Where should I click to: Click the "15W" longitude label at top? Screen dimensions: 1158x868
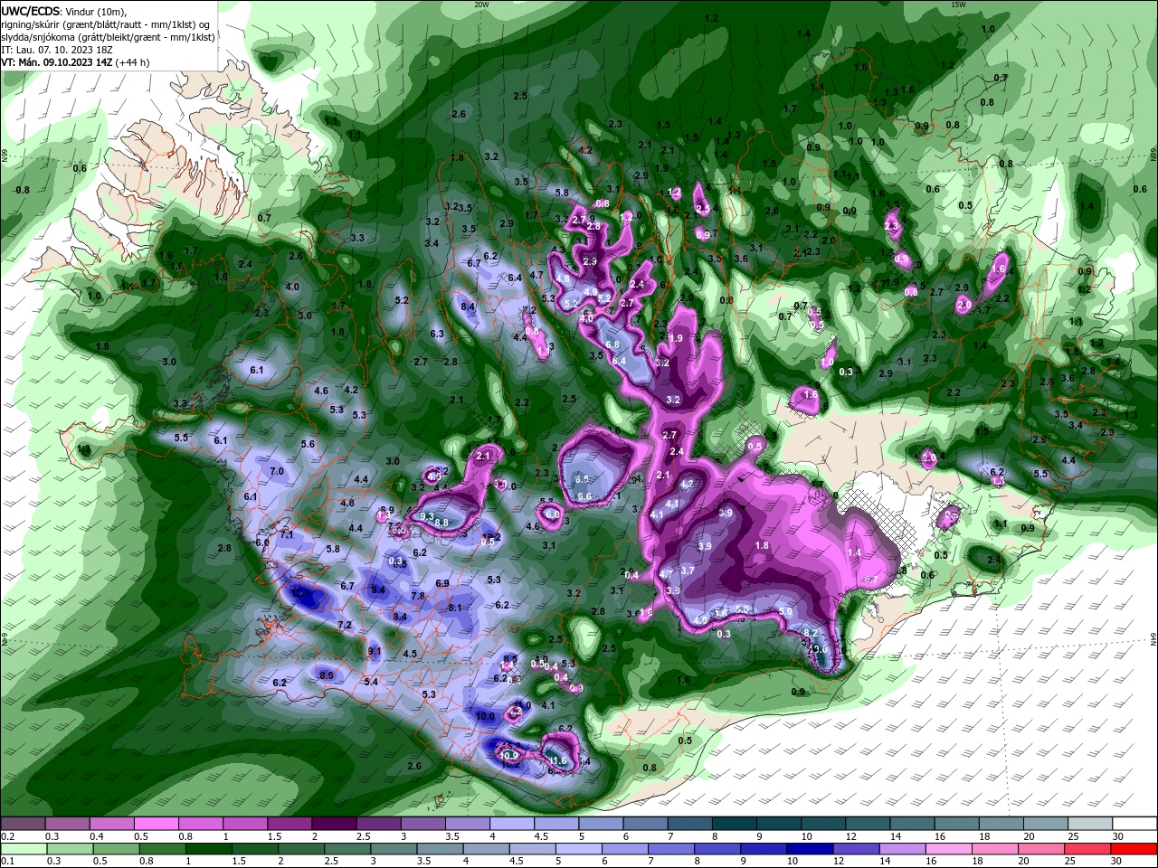click(958, 5)
